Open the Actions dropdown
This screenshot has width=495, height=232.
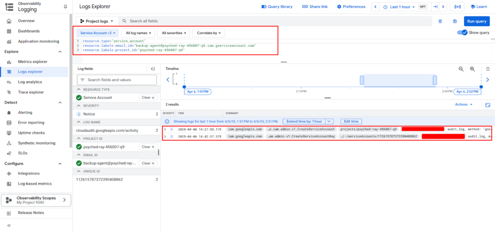pos(464,105)
